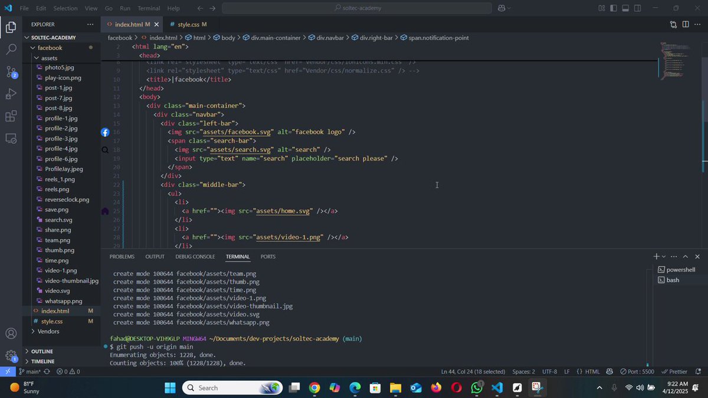Close the index.html editor tab
Screen dimensions: 708x398
click(x=157, y=24)
